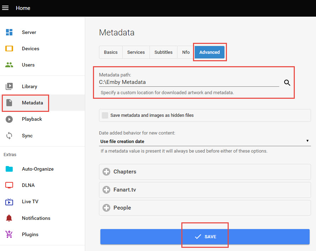Expand the People section
316x251 pixels.
coord(106,208)
